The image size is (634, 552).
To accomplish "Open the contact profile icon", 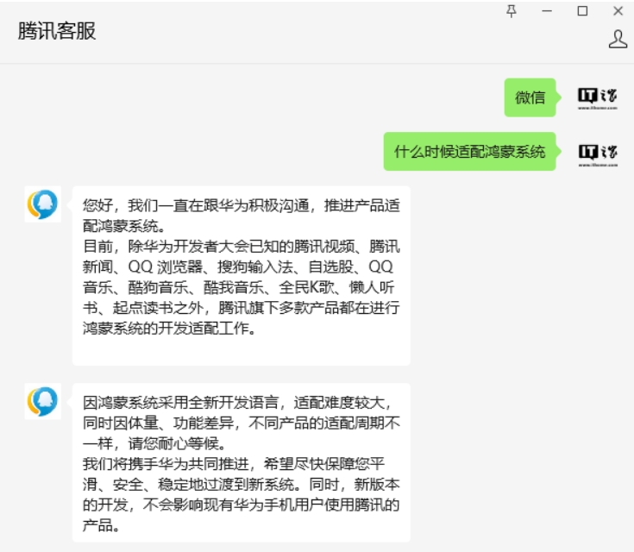I will 618,39.
